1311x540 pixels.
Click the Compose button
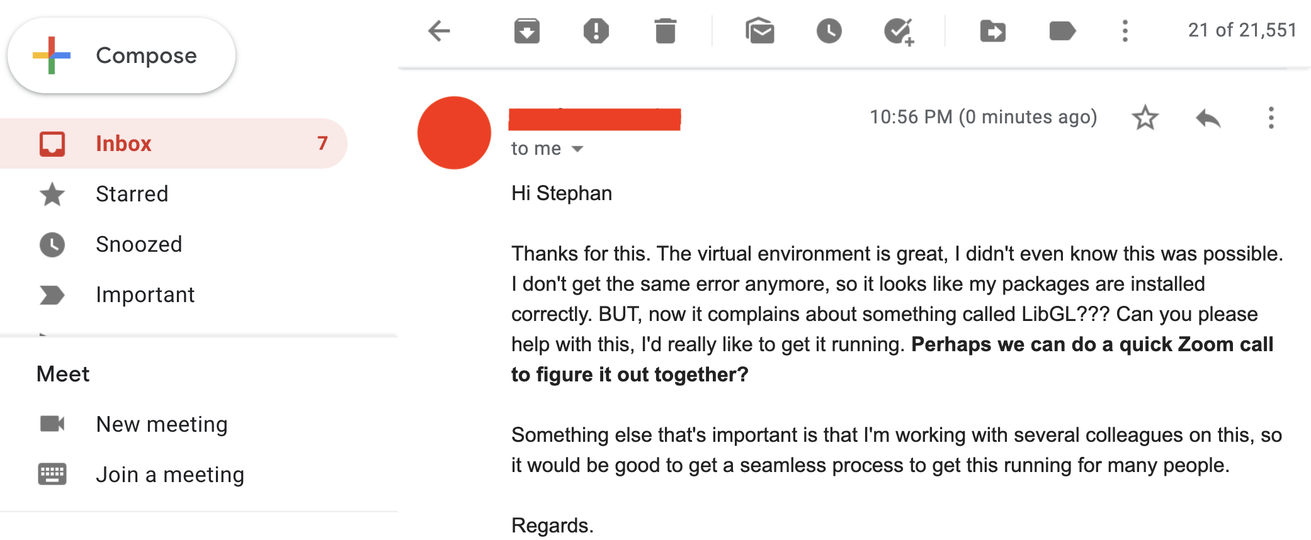[x=122, y=55]
